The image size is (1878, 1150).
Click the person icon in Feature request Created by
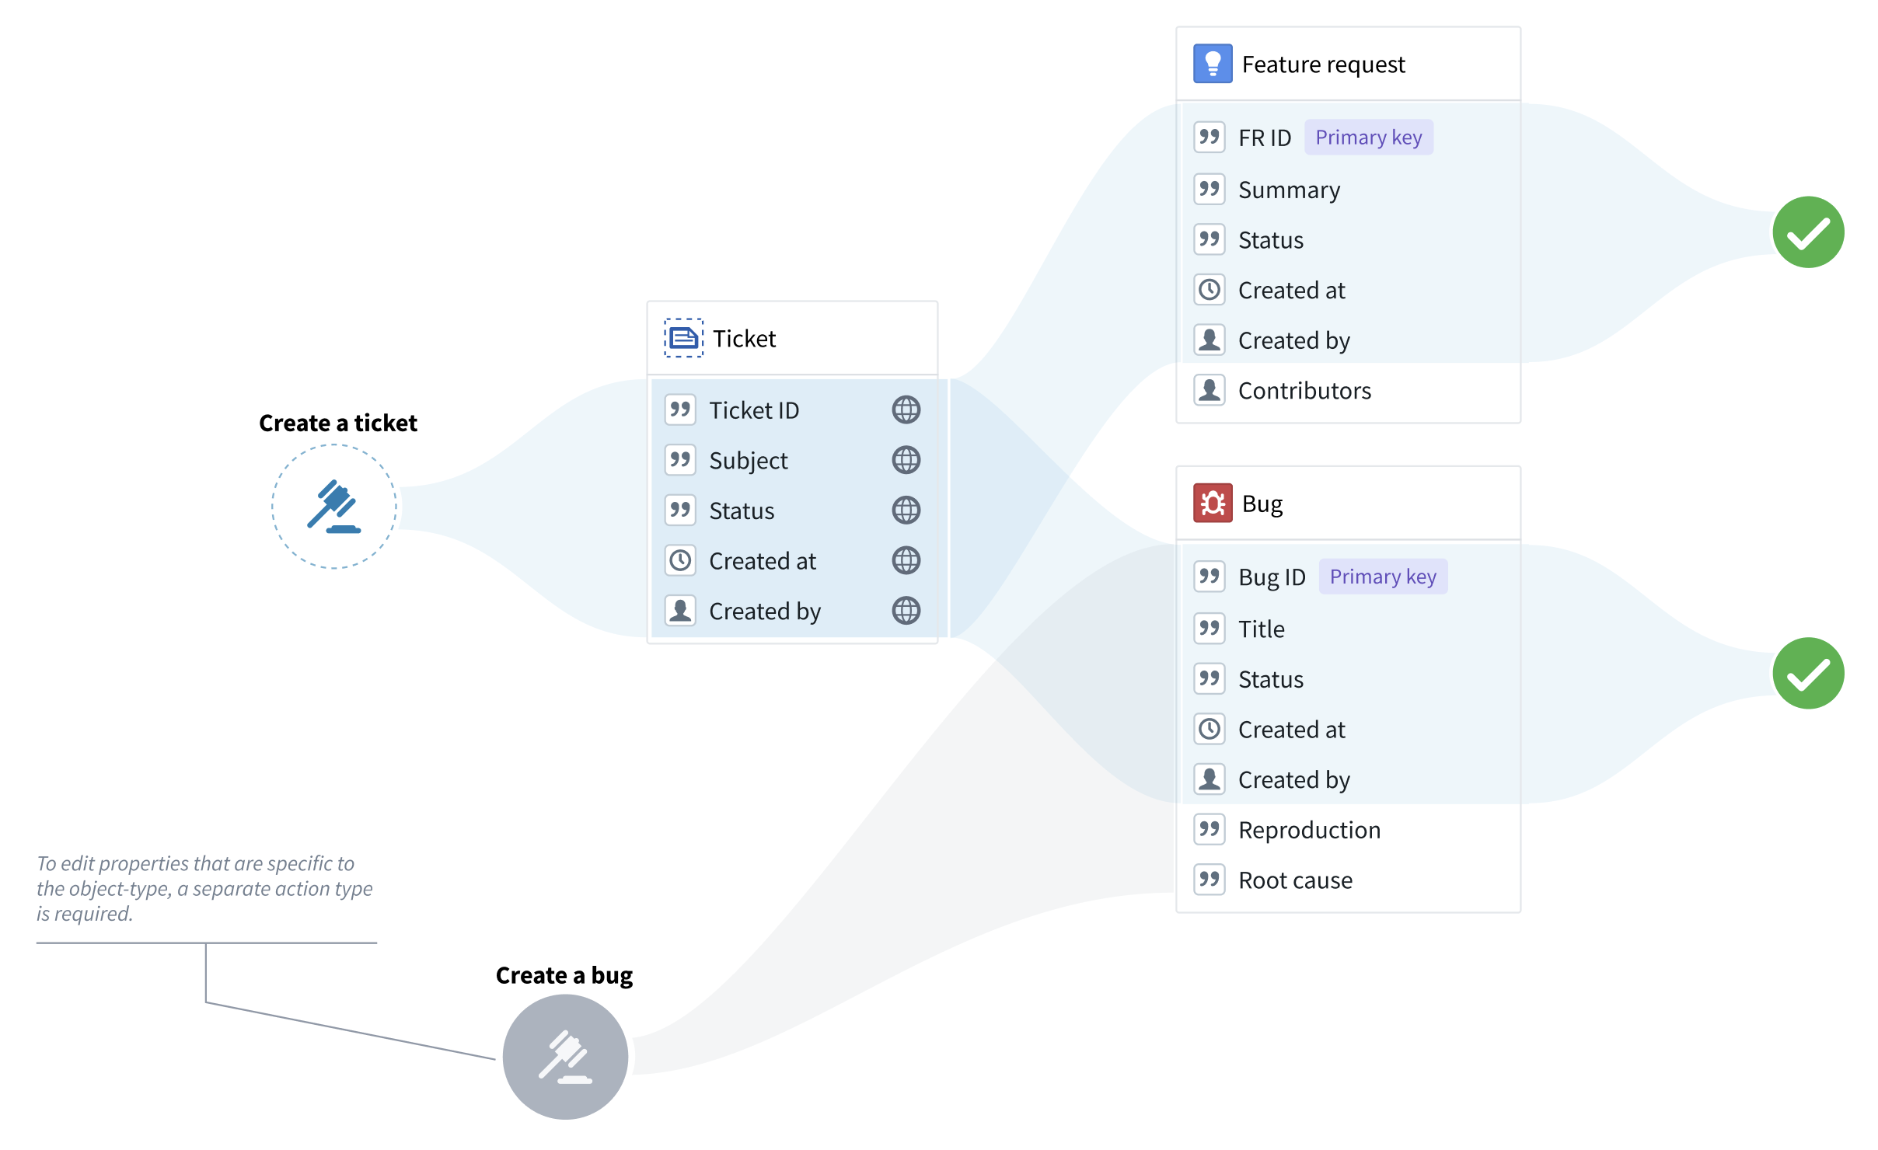click(1210, 340)
